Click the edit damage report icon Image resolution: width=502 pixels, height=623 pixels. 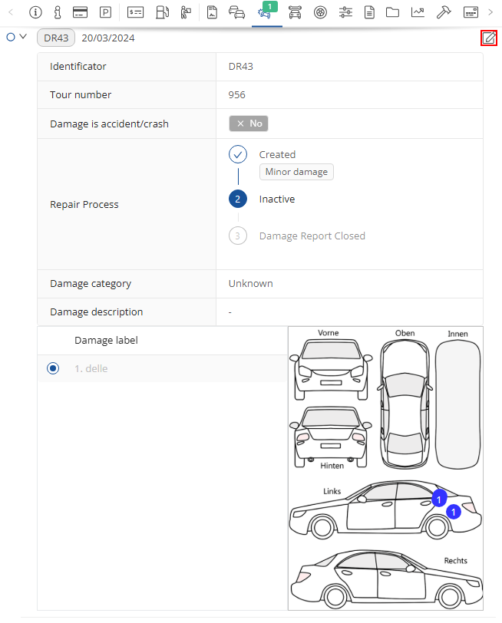(x=488, y=38)
